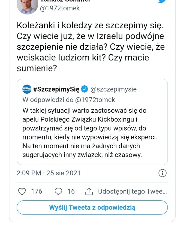Click the 176 likes count
Screen dimensions: 184x230
(37, 192)
